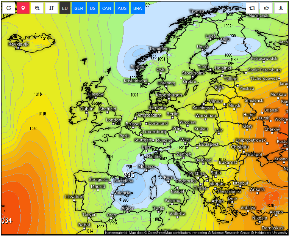Select the Madrid marker on the map
289x237 pixels.
pos(98,190)
